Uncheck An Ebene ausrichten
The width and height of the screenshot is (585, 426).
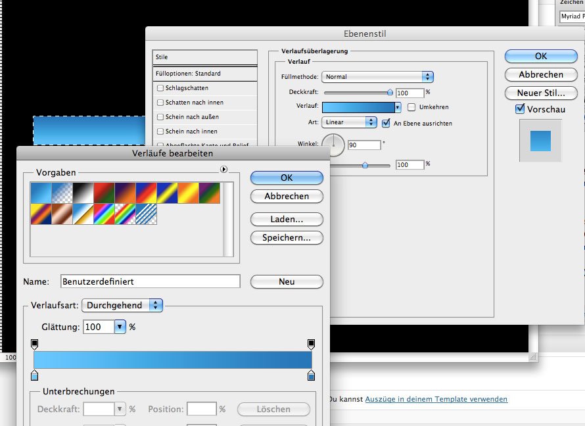pyautogui.click(x=386, y=123)
